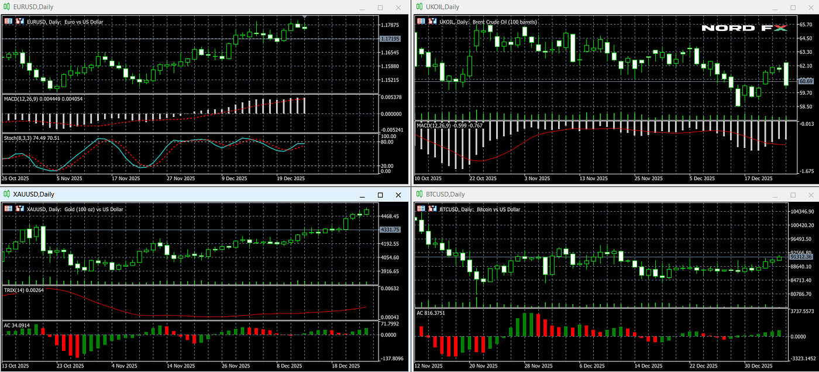This screenshot has height=372, width=819.
Task: Maximize the BTCUSD,Daily chart window
Action: click(x=792, y=195)
